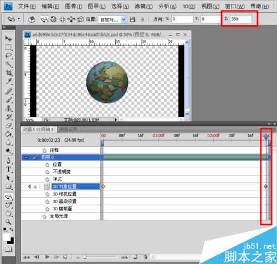Select 3D rotate mode in options bar
This screenshot has width=277, height=264.
click(x=44, y=19)
